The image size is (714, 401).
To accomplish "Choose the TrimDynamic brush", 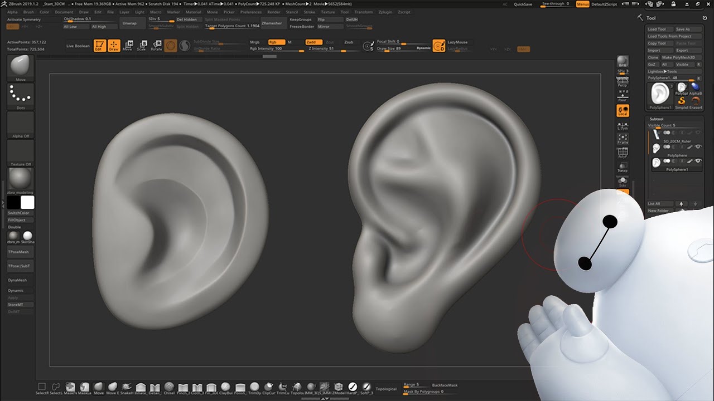I will (255, 388).
